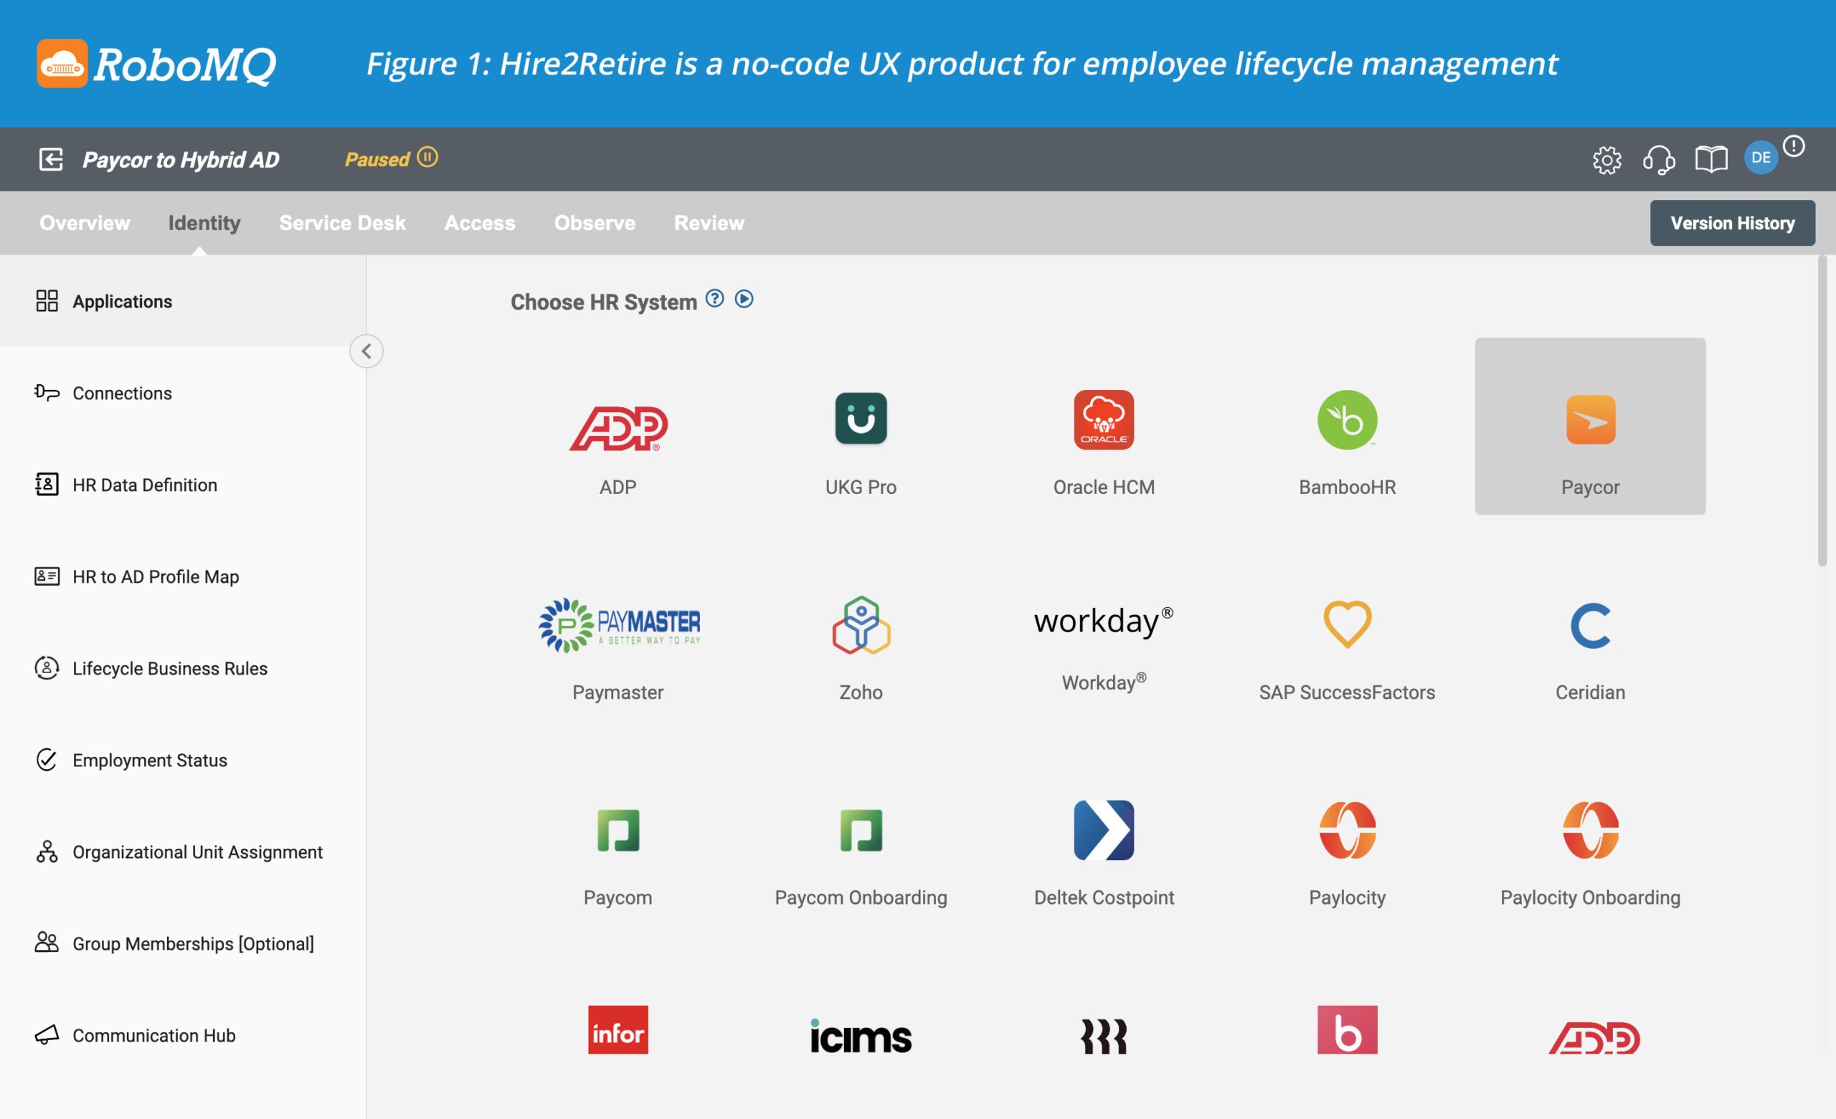Select the UKG Pro icon
The image size is (1836, 1119).
[x=862, y=419]
